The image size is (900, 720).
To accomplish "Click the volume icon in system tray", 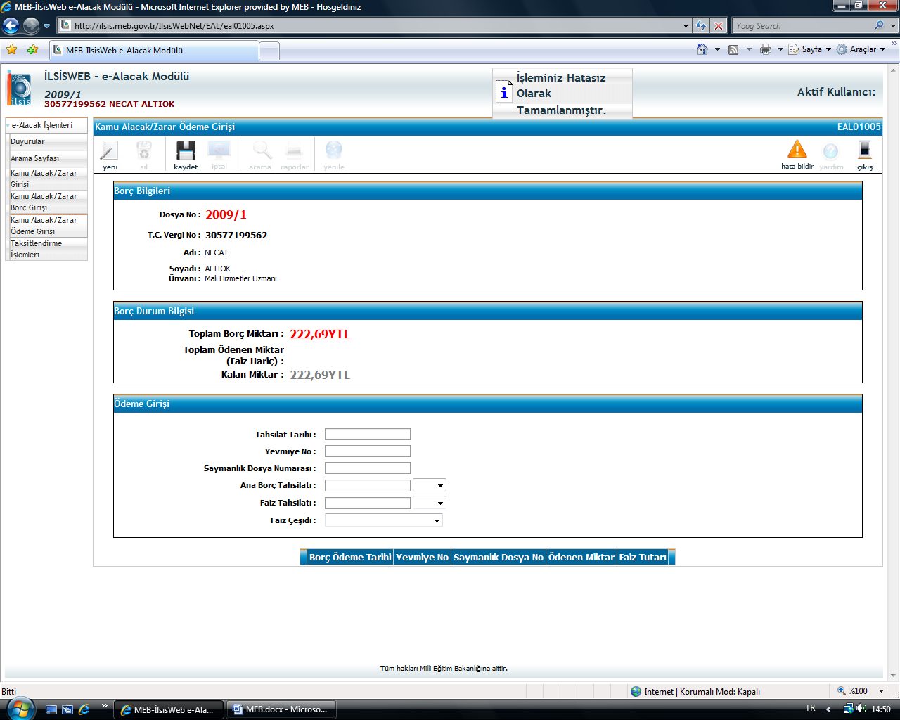I will (862, 709).
